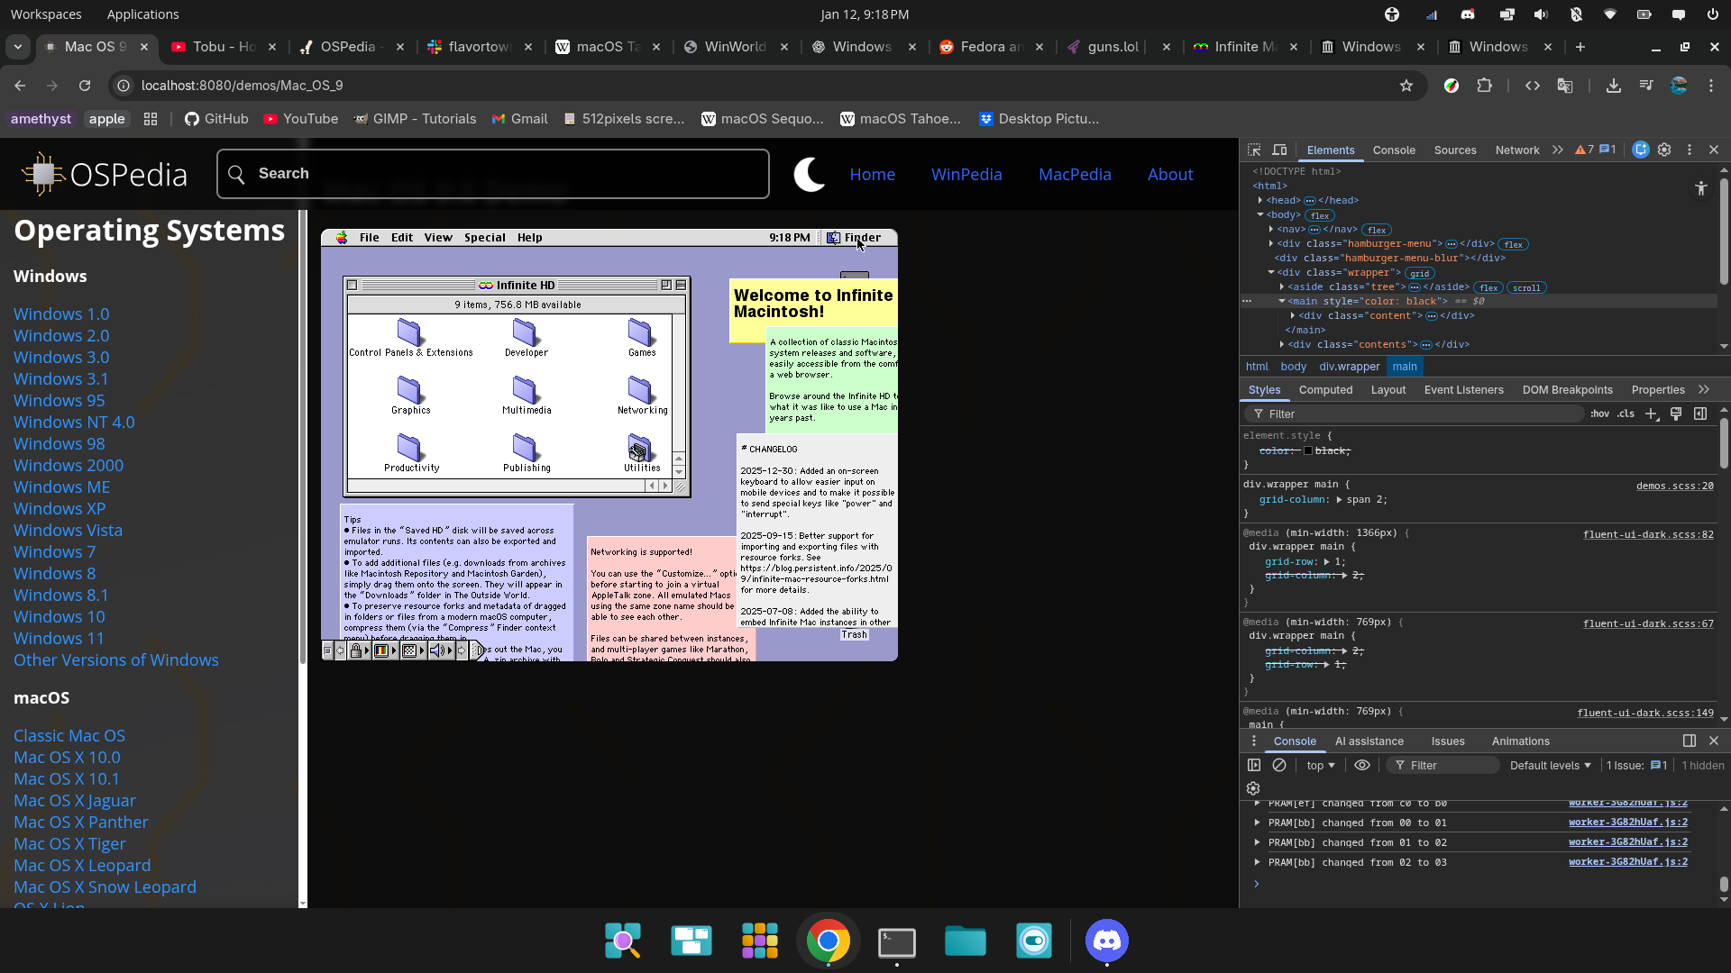The image size is (1731, 973).
Task: Click the clear console icon
Action: (x=1279, y=765)
